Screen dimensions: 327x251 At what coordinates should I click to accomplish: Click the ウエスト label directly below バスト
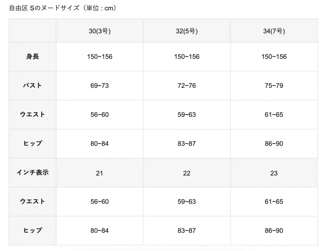(x=33, y=114)
